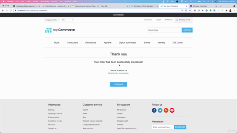Open Compare products list link
Image resolution: width=237 pixels, height=133 pixels.
(x=91, y=125)
